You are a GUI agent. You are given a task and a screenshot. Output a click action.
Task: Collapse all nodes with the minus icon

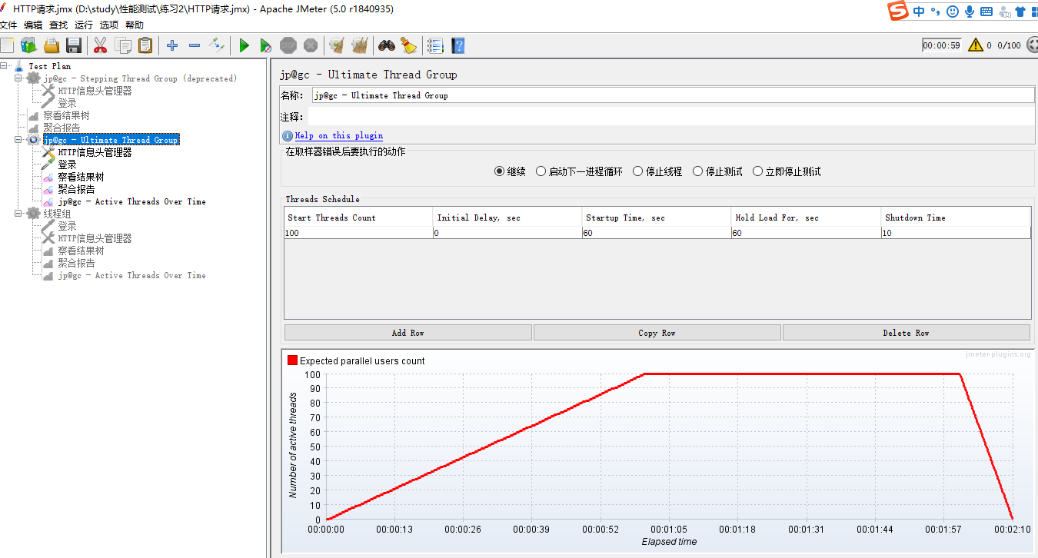point(195,45)
